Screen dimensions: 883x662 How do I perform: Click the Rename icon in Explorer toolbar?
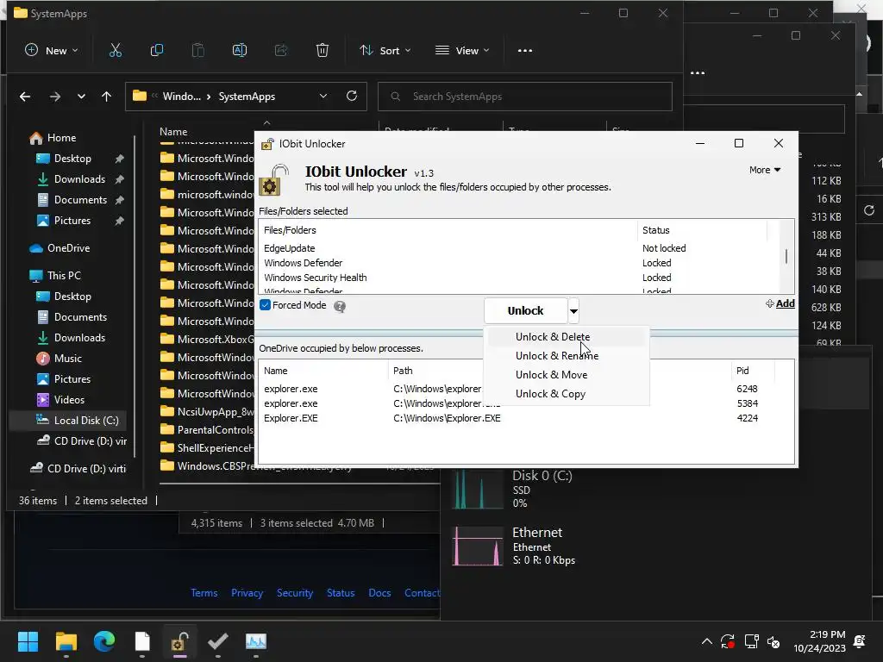pyautogui.click(x=240, y=51)
